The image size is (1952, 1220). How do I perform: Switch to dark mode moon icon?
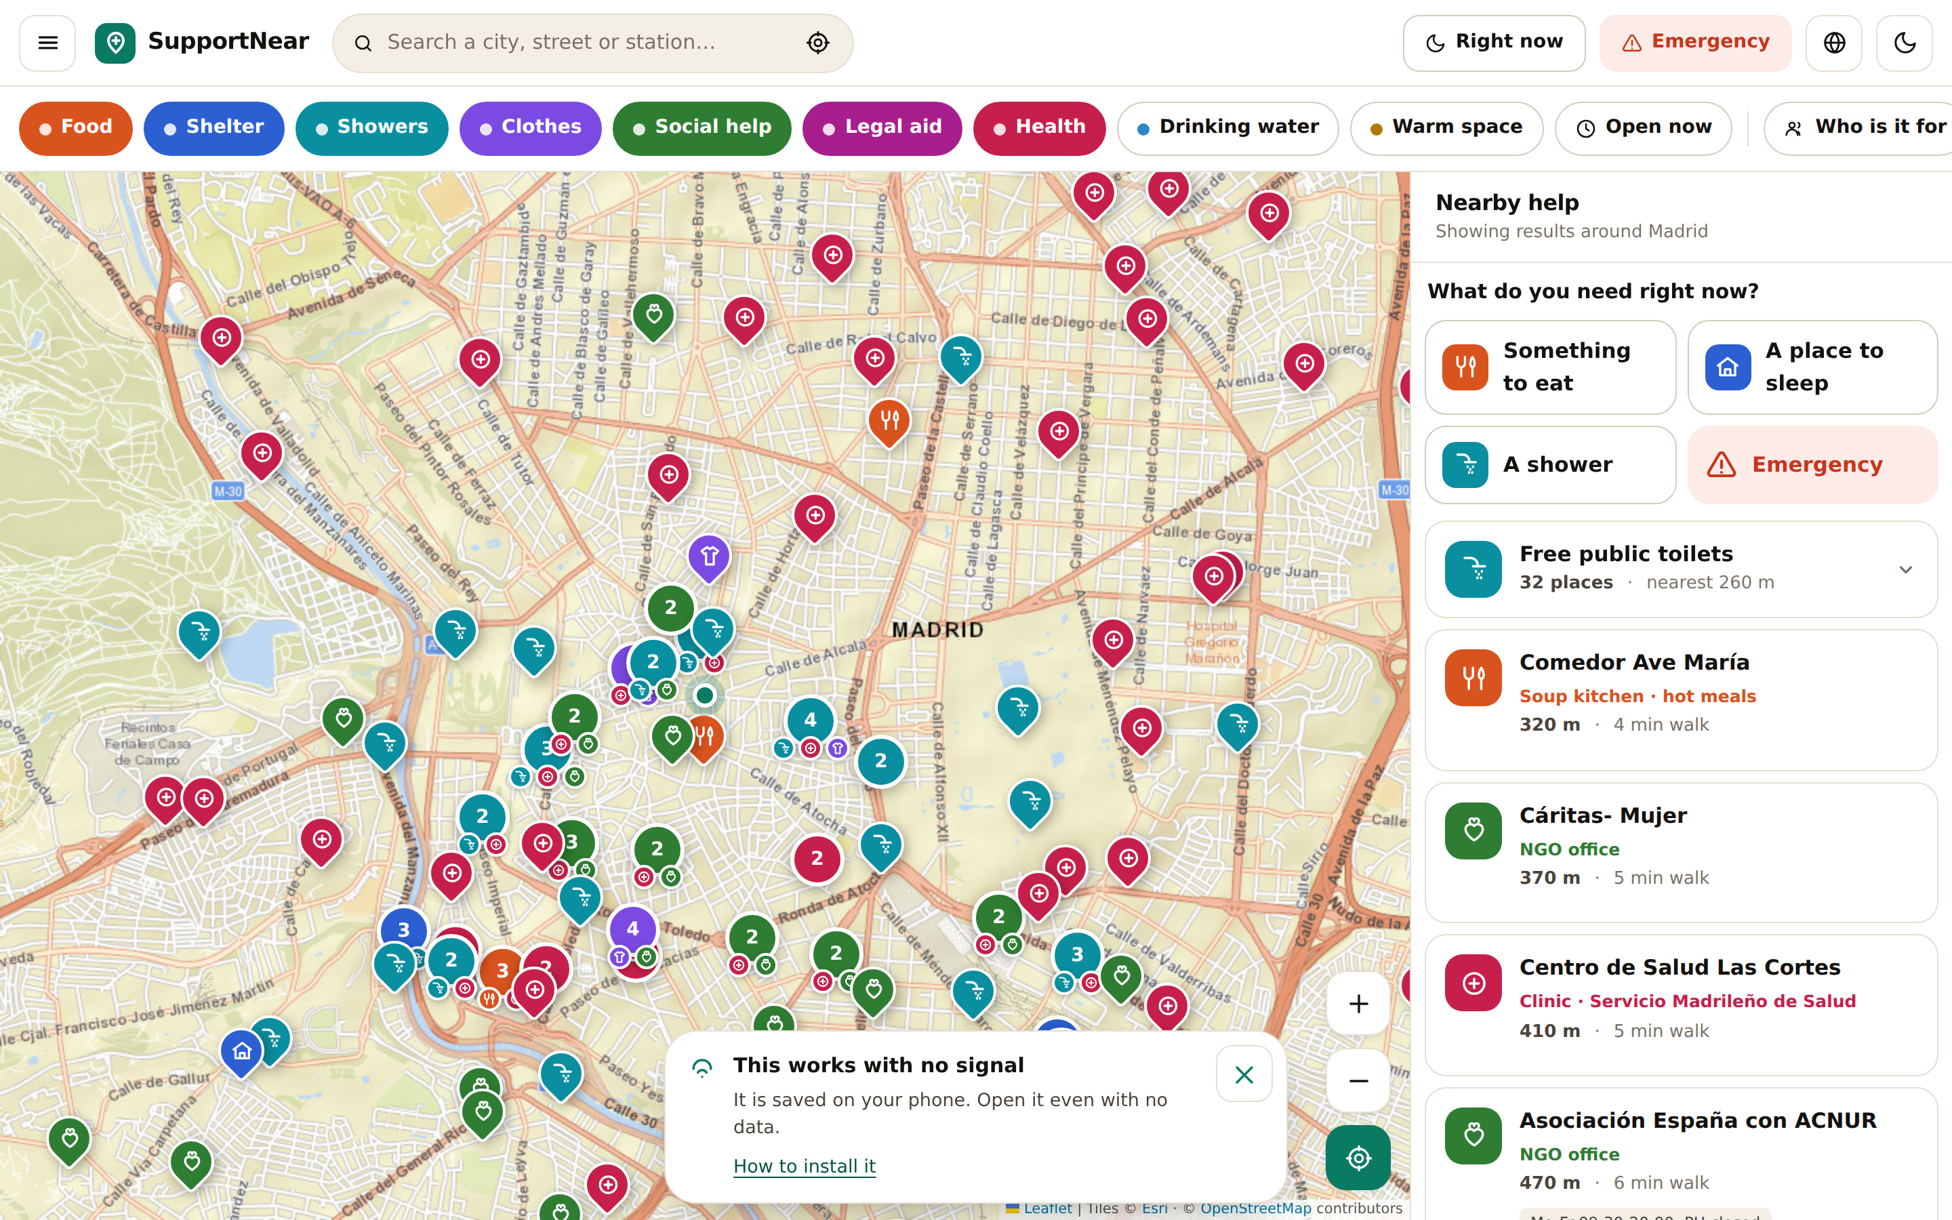click(x=1905, y=43)
